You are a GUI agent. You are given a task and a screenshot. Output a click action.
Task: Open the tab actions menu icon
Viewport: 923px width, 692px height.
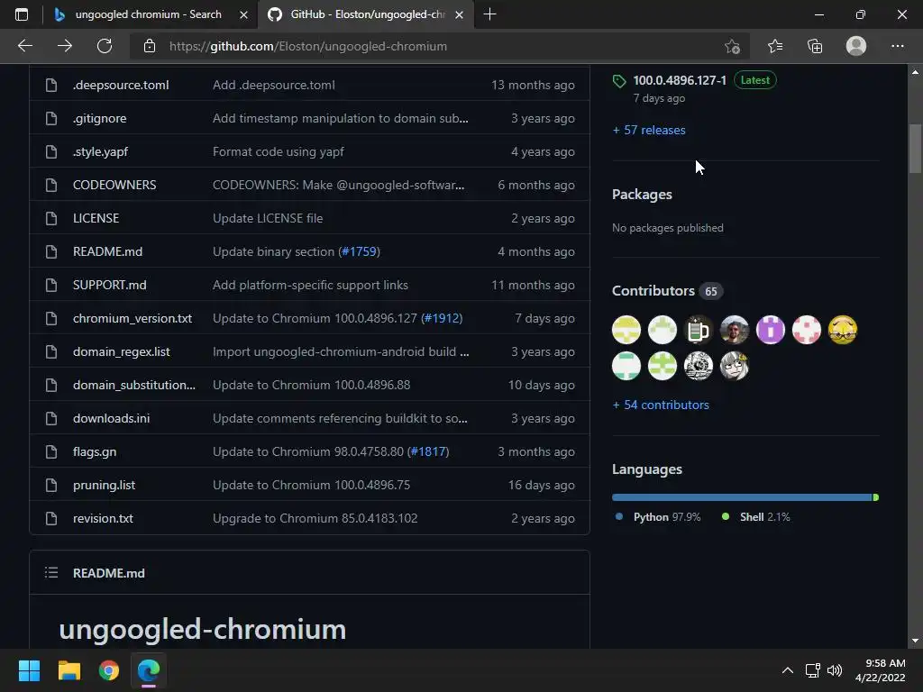click(22, 14)
